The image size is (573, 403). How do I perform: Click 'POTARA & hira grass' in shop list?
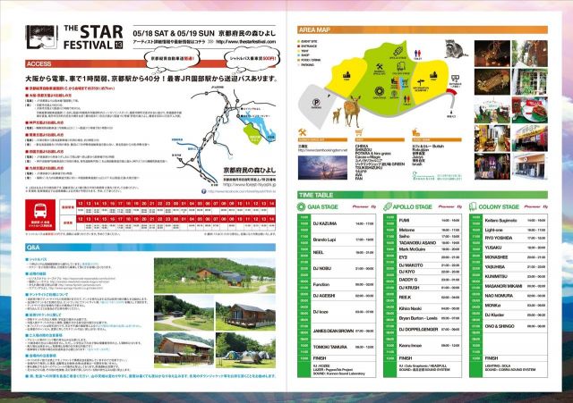tap(372, 154)
